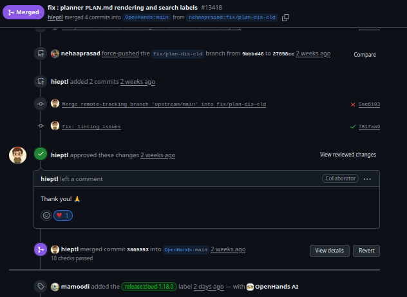Open hieptl name on merged commit row
407x297 pixels.
[70, 249]
